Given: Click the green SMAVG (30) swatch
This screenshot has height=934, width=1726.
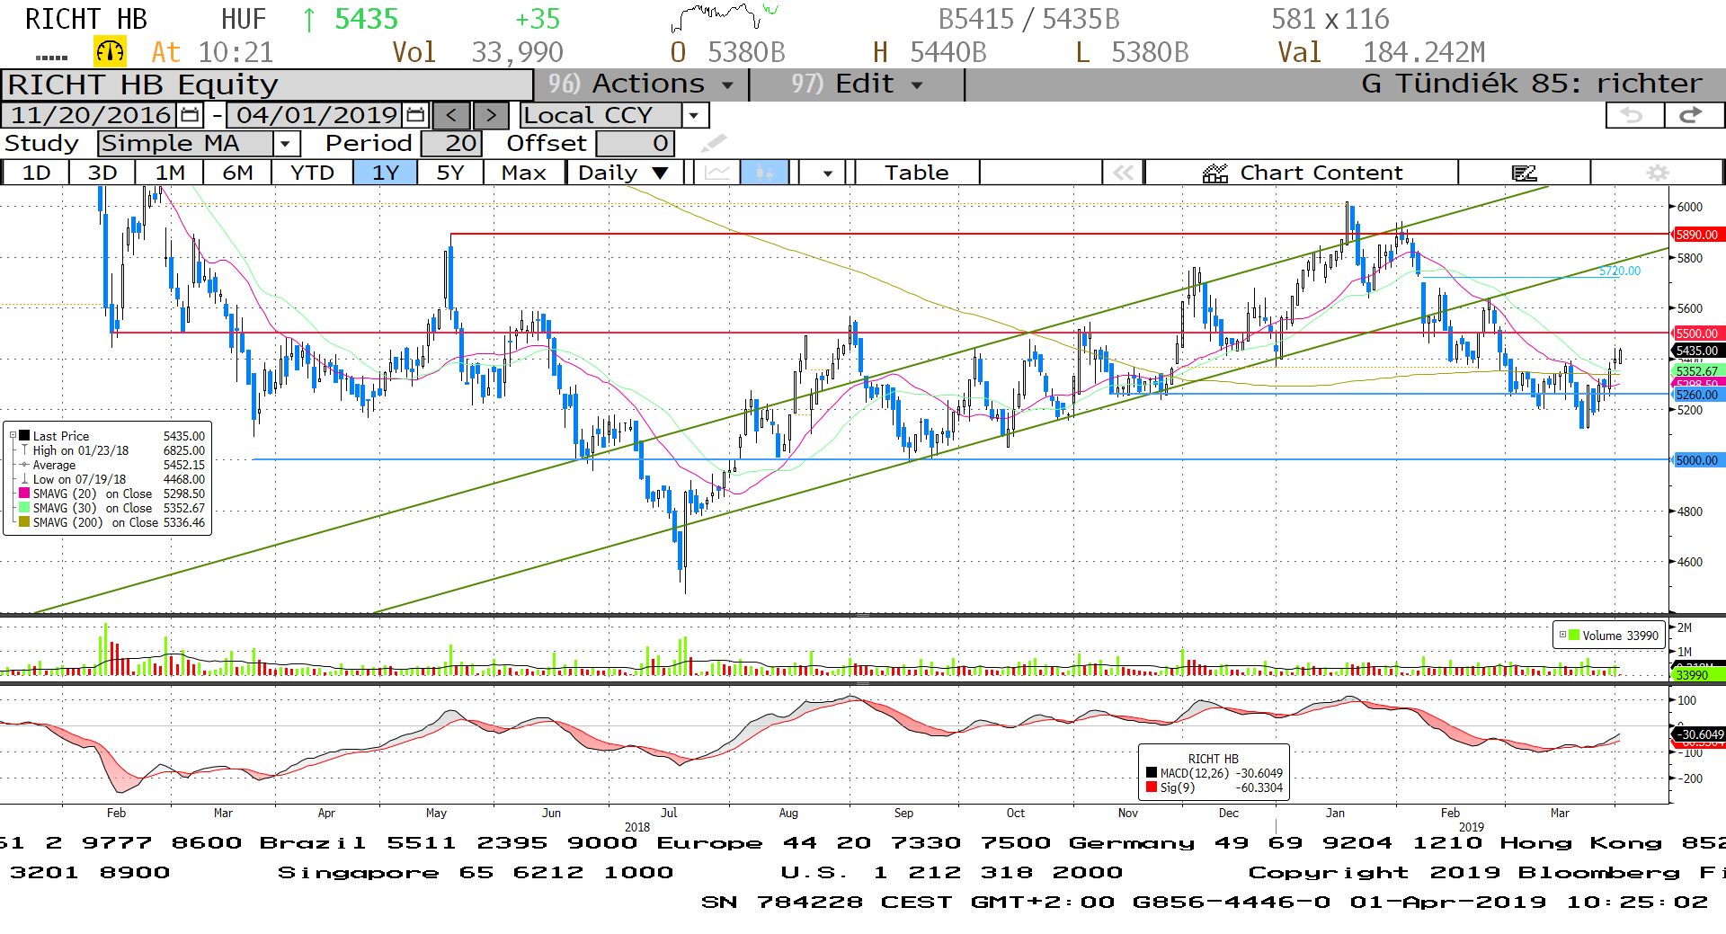Looking at the screenshot, I should (24, 508).
